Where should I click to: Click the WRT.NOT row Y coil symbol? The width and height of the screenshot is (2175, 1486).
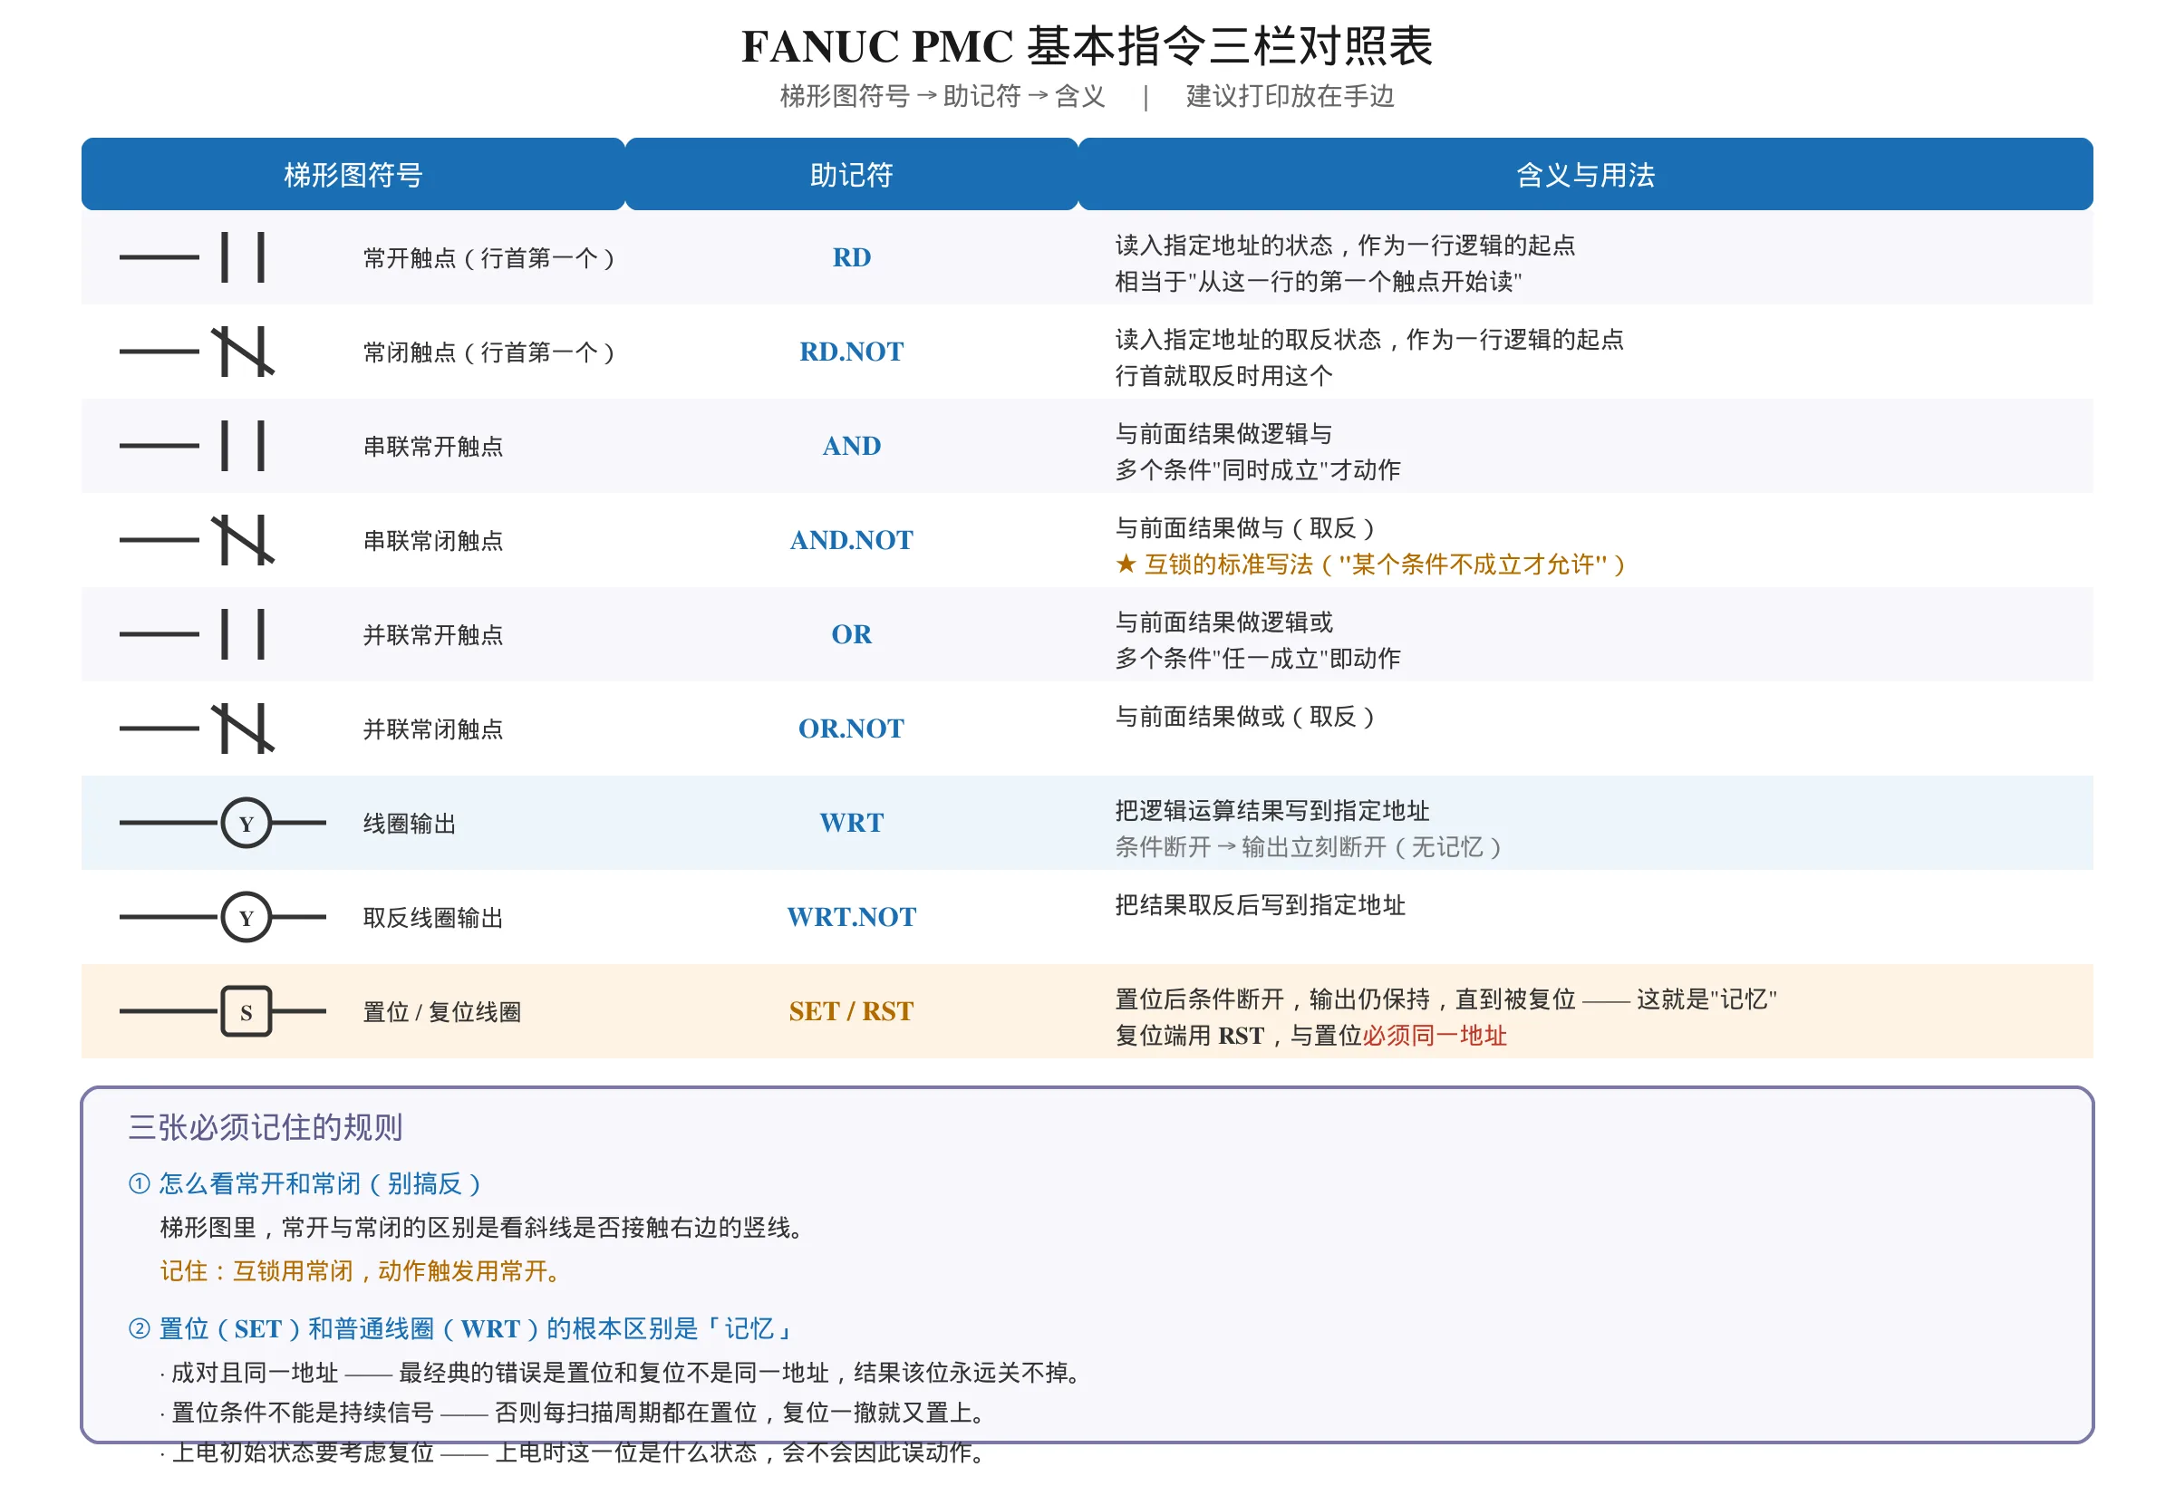[x=223, y=917]
